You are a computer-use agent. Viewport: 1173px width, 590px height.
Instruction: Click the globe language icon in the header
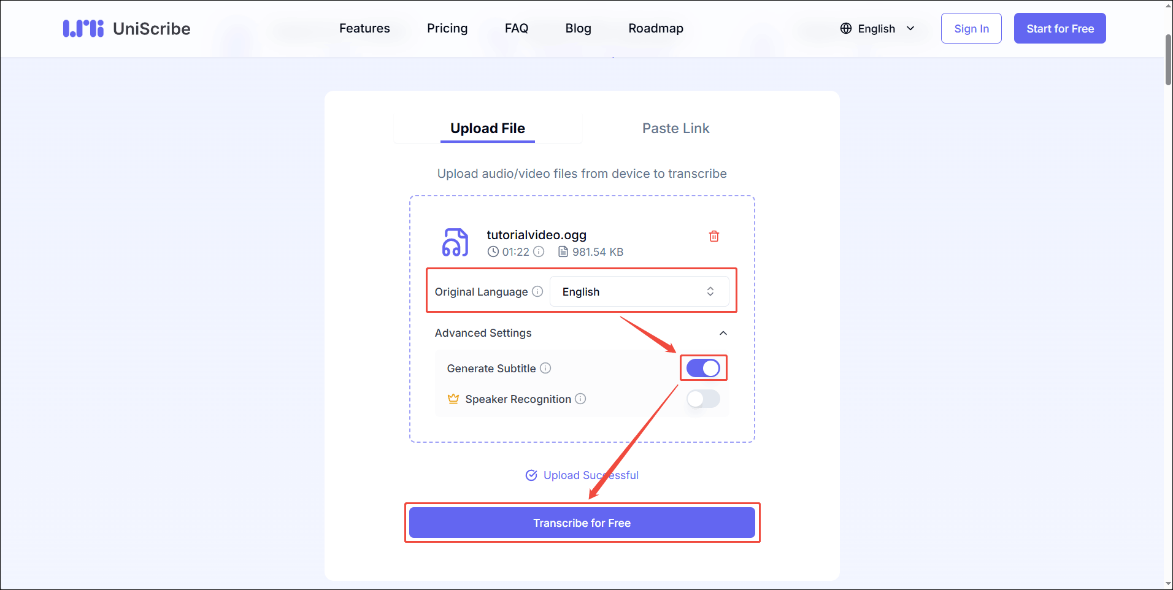coord(845,28)
